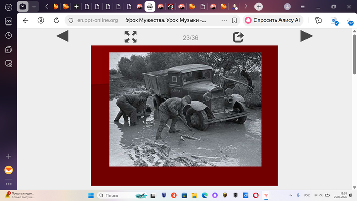The height and width of the screenshot is (201, 357).
Task: Open the Alice purple icon in the taskbar
Action: (215, 195)
